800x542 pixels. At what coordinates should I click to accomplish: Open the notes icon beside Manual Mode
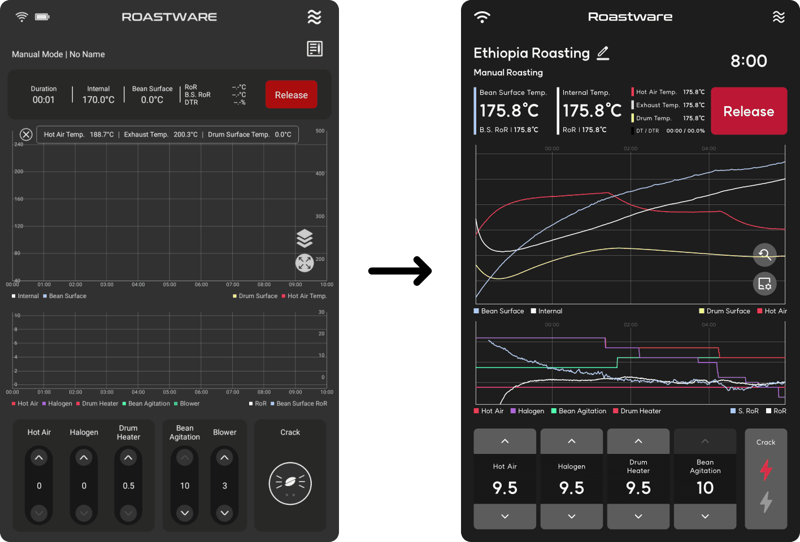coord(315,49)
